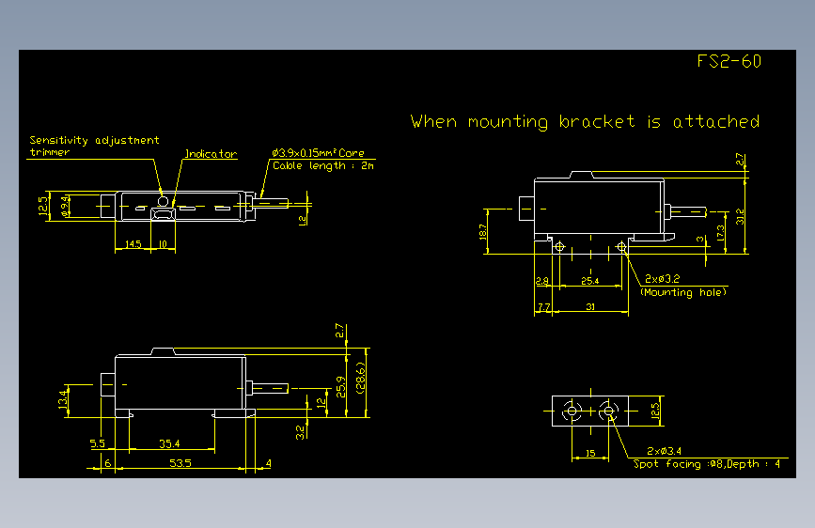Screen dimensions: 815x528
Task: Click the left mounting hole on bracket side view
Action: 559,247
